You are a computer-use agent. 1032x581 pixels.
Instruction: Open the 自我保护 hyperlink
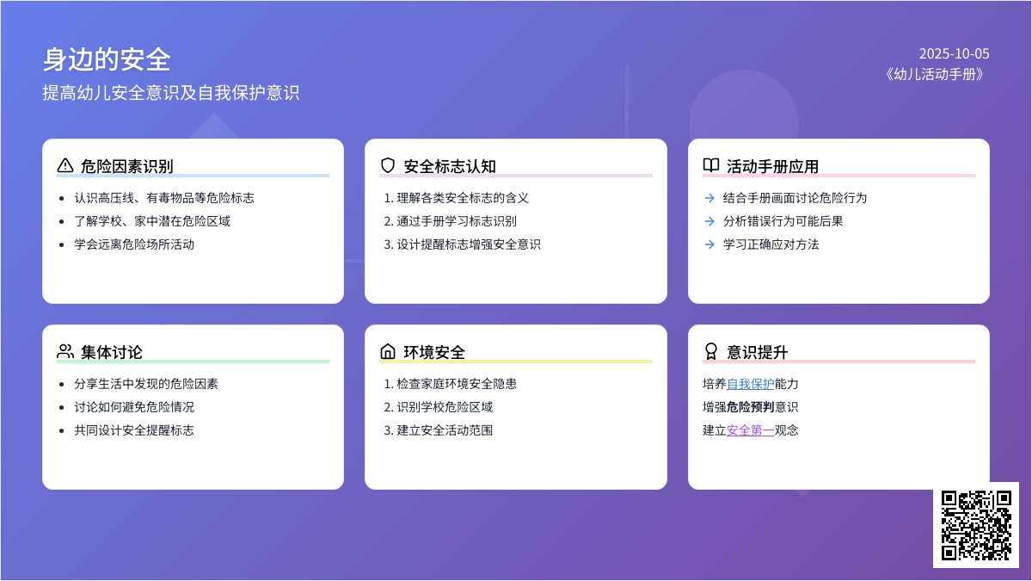point(750,384)
